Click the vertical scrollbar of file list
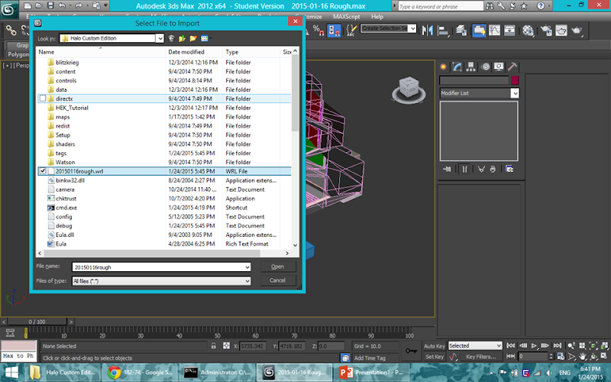 pos(295,92)
